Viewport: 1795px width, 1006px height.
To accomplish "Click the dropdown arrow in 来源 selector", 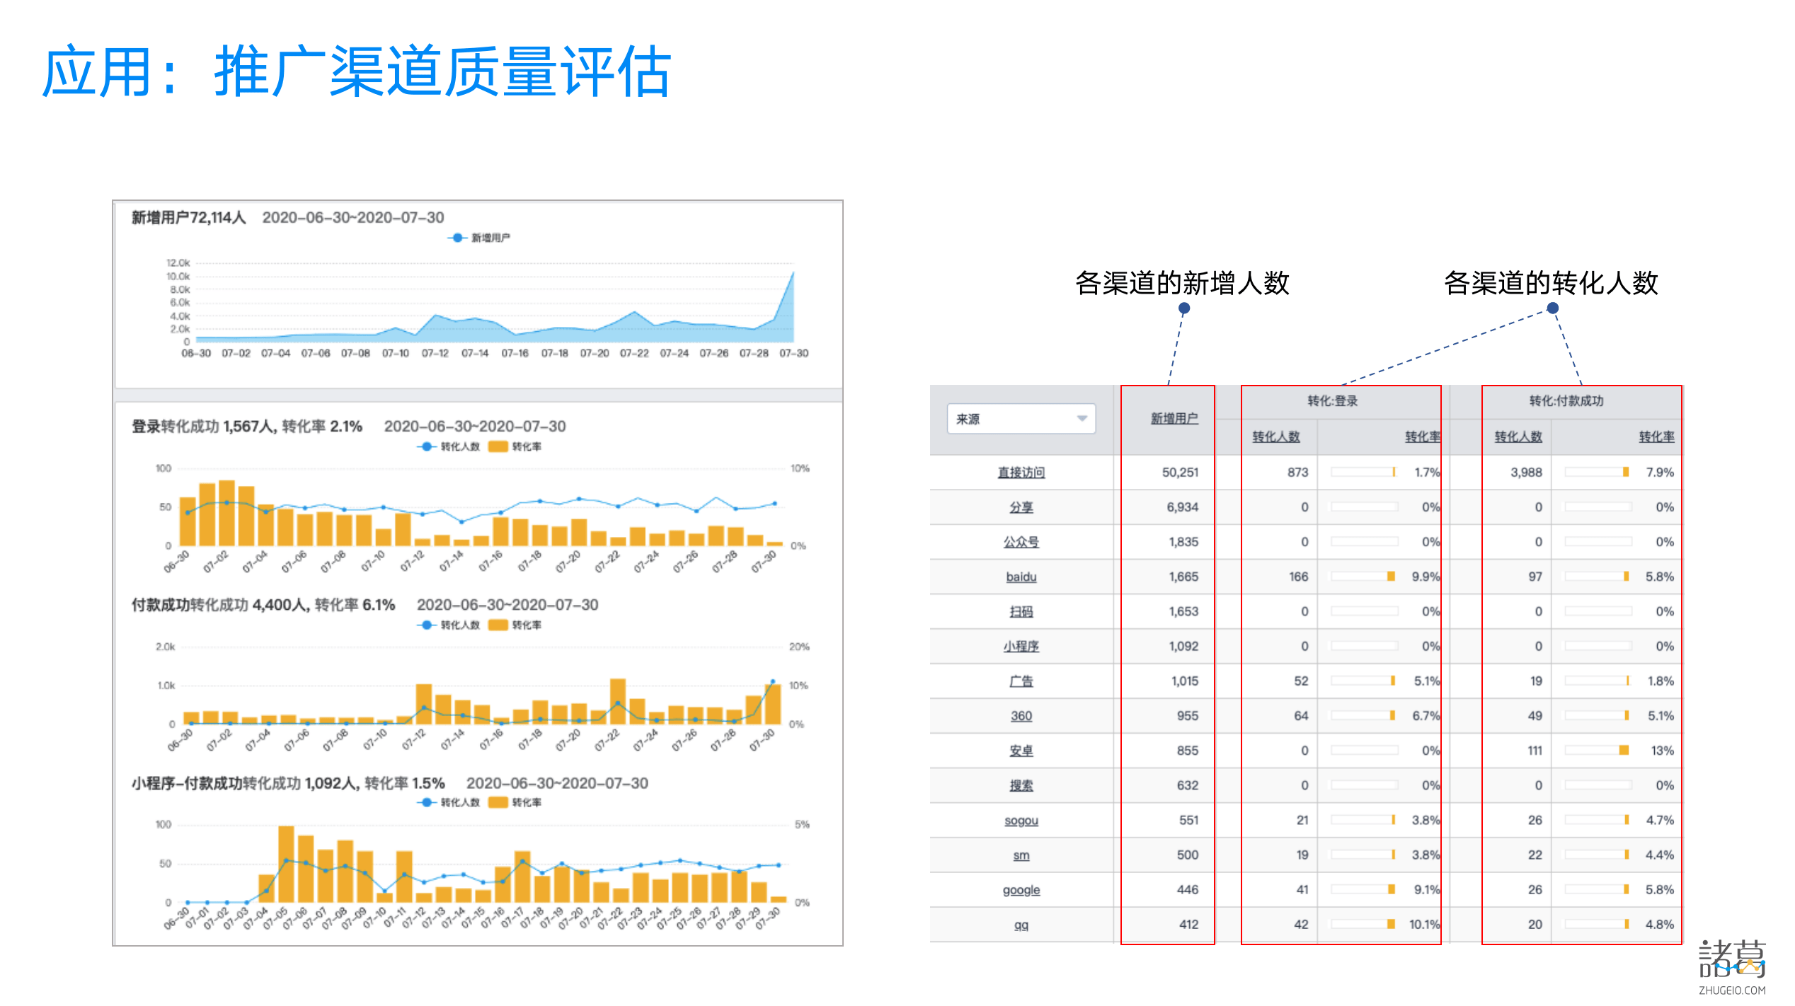I will (1082, 419).
